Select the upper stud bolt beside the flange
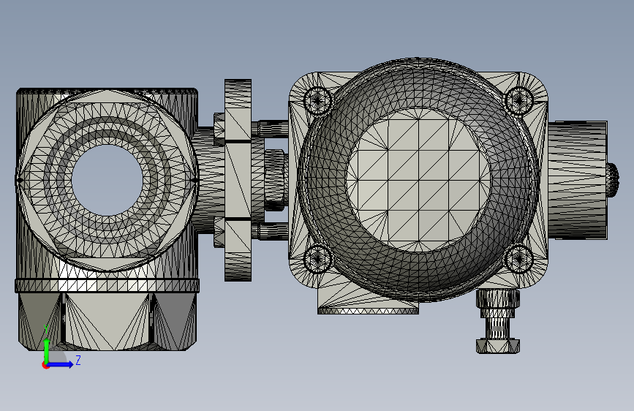Image resolution: width=634 pixels, height=411 pixels. (x=271, y=128)
